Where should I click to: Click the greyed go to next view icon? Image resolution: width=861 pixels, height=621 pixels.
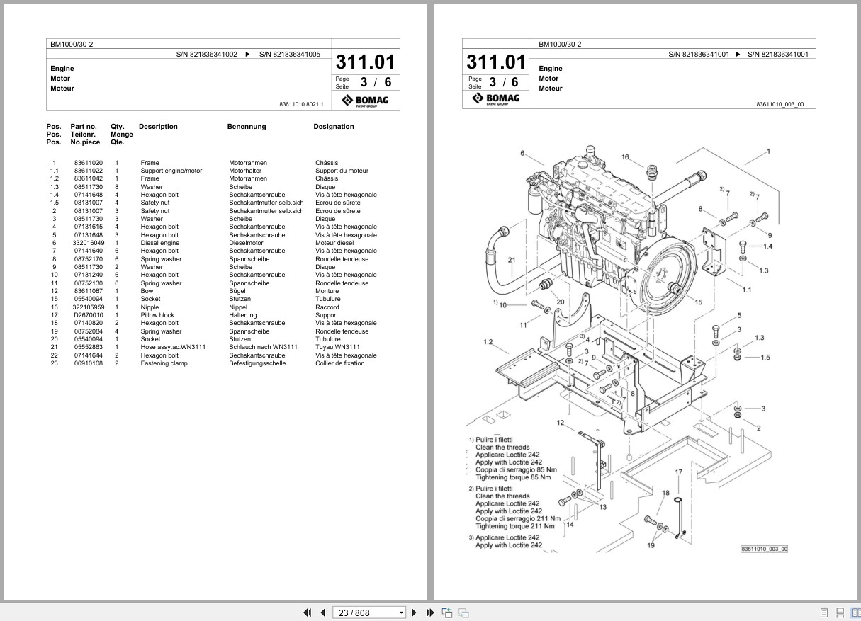(x=463, y=613)
